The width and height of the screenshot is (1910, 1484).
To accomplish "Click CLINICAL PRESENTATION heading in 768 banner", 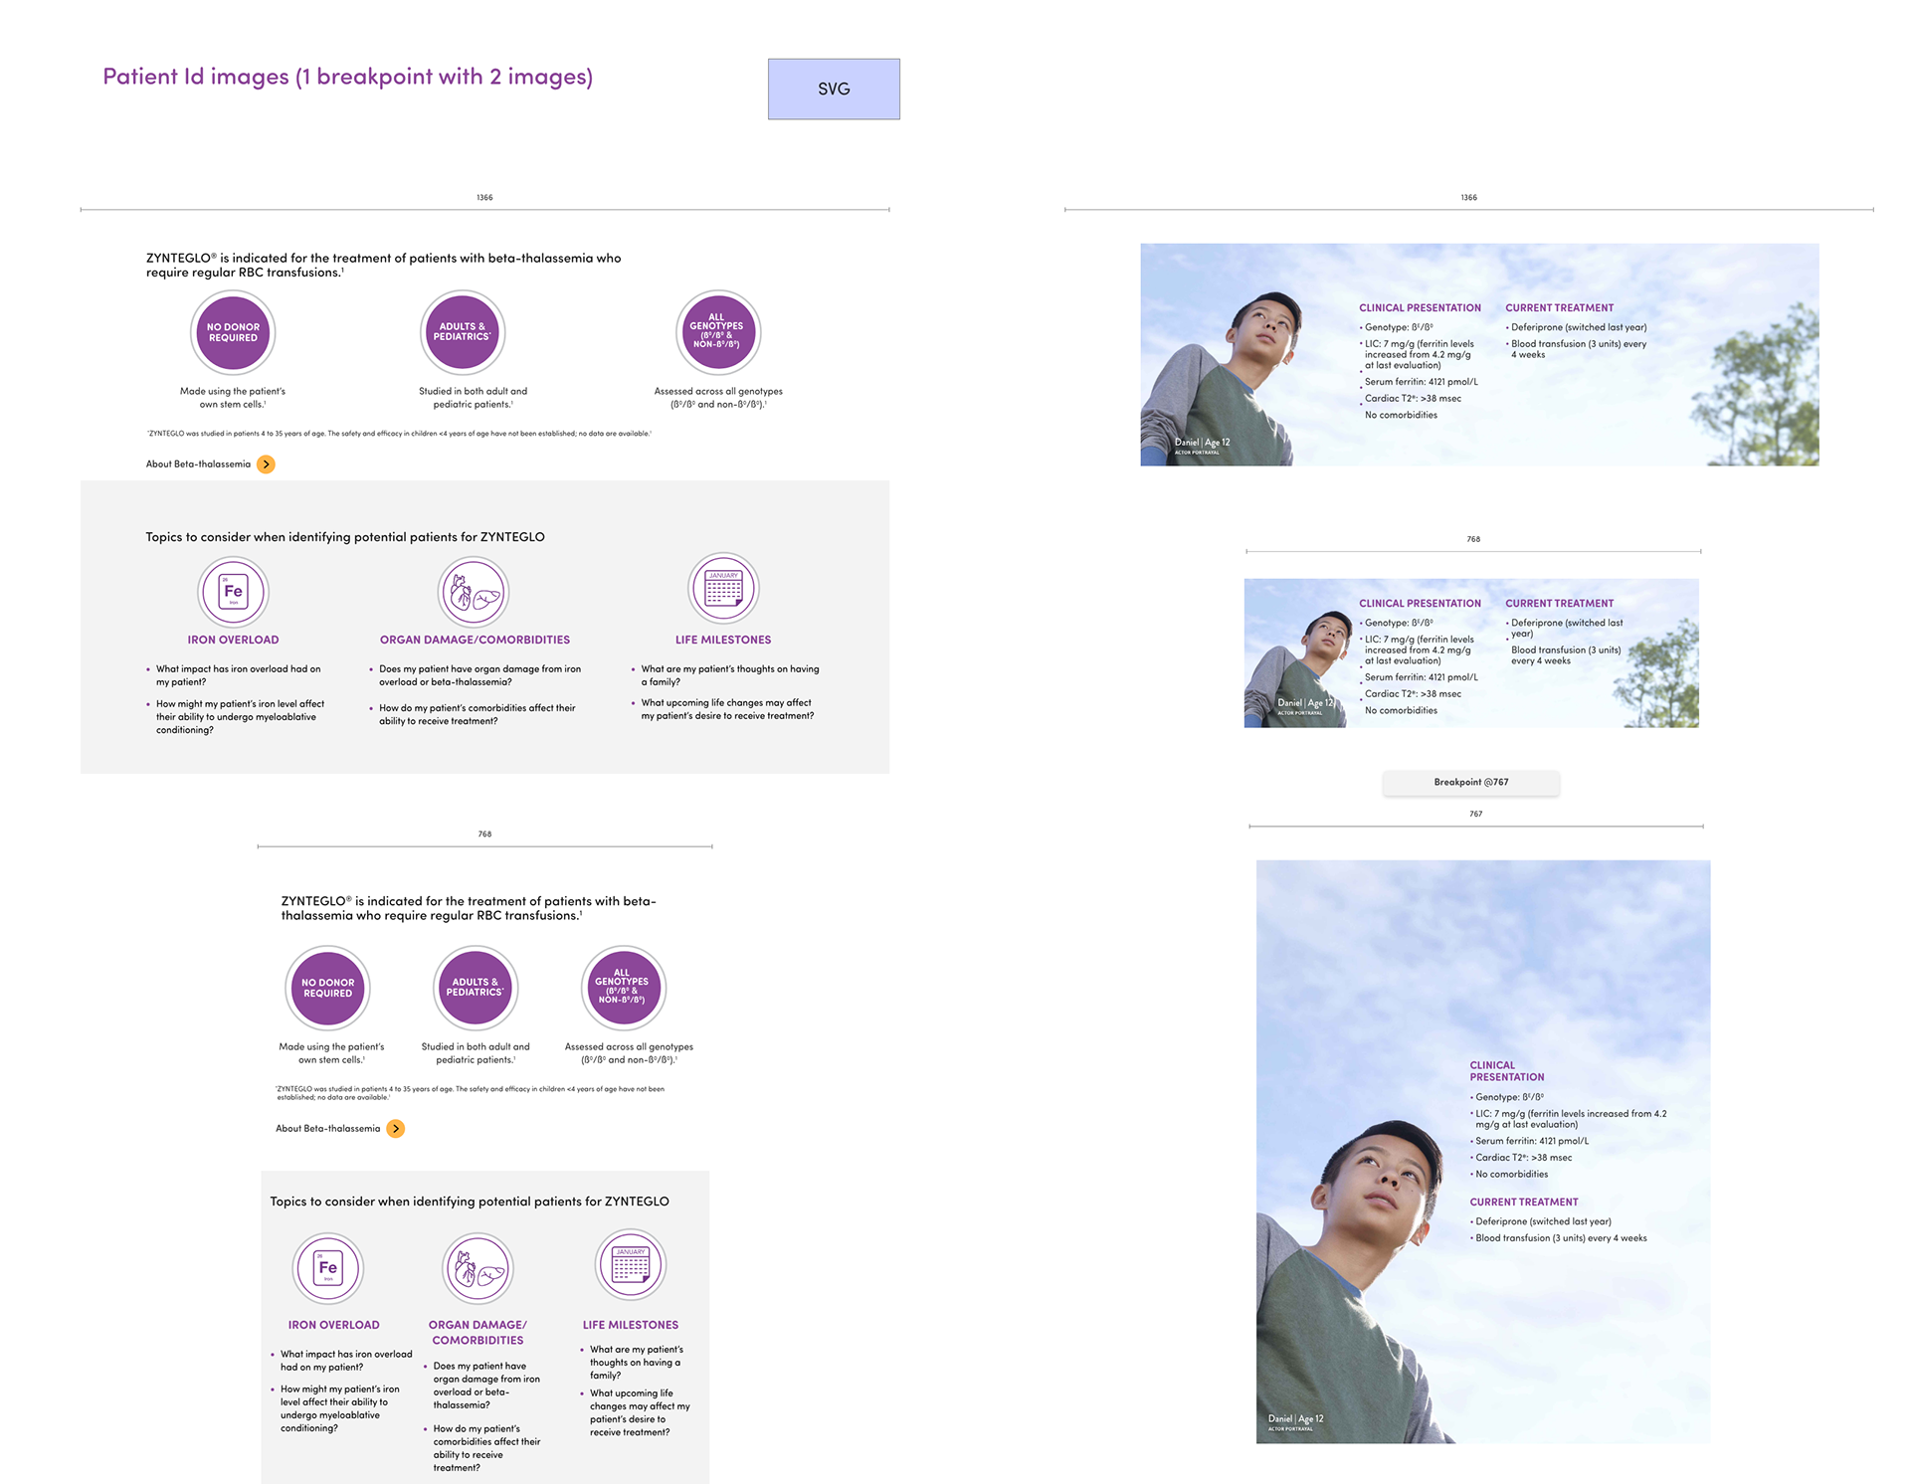I will [1420, 604].
